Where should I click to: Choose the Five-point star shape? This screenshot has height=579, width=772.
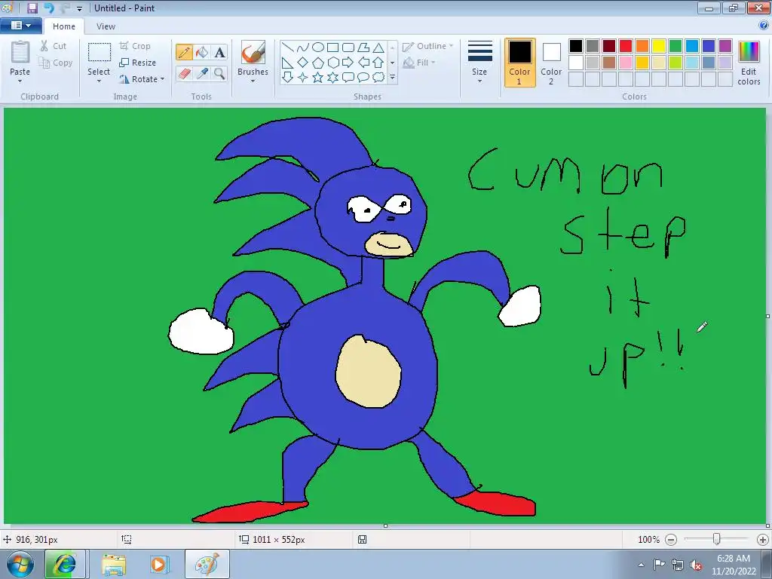[318, 78]
